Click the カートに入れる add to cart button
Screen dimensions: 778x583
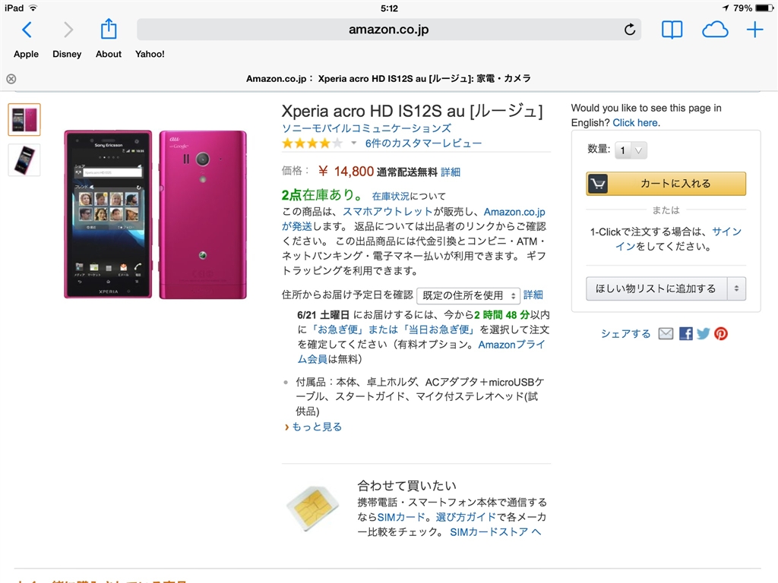pos(666,184)
